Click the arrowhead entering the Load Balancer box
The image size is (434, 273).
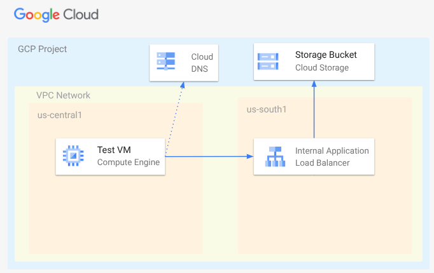click(x=249, y=156)
